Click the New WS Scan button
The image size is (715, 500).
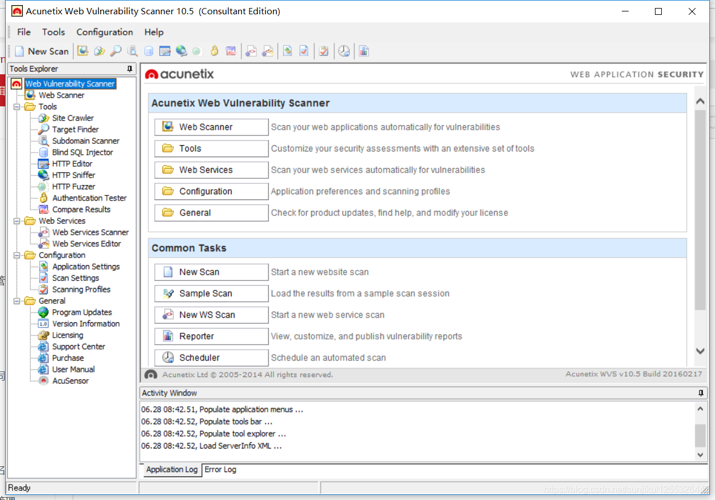(x=211, y=315)
